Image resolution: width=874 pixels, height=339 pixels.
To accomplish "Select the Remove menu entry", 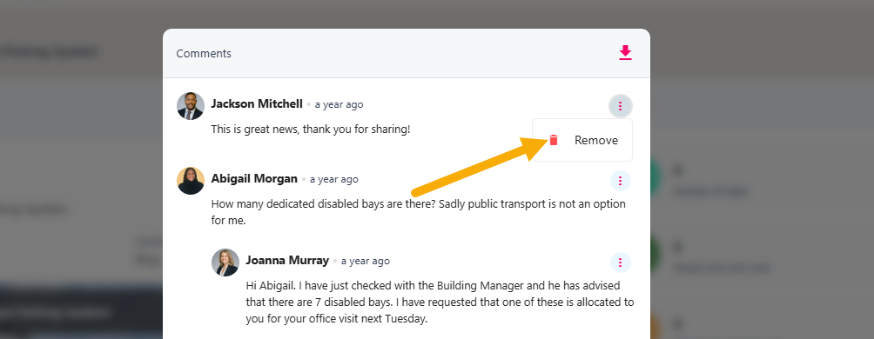I will point(582,140).
